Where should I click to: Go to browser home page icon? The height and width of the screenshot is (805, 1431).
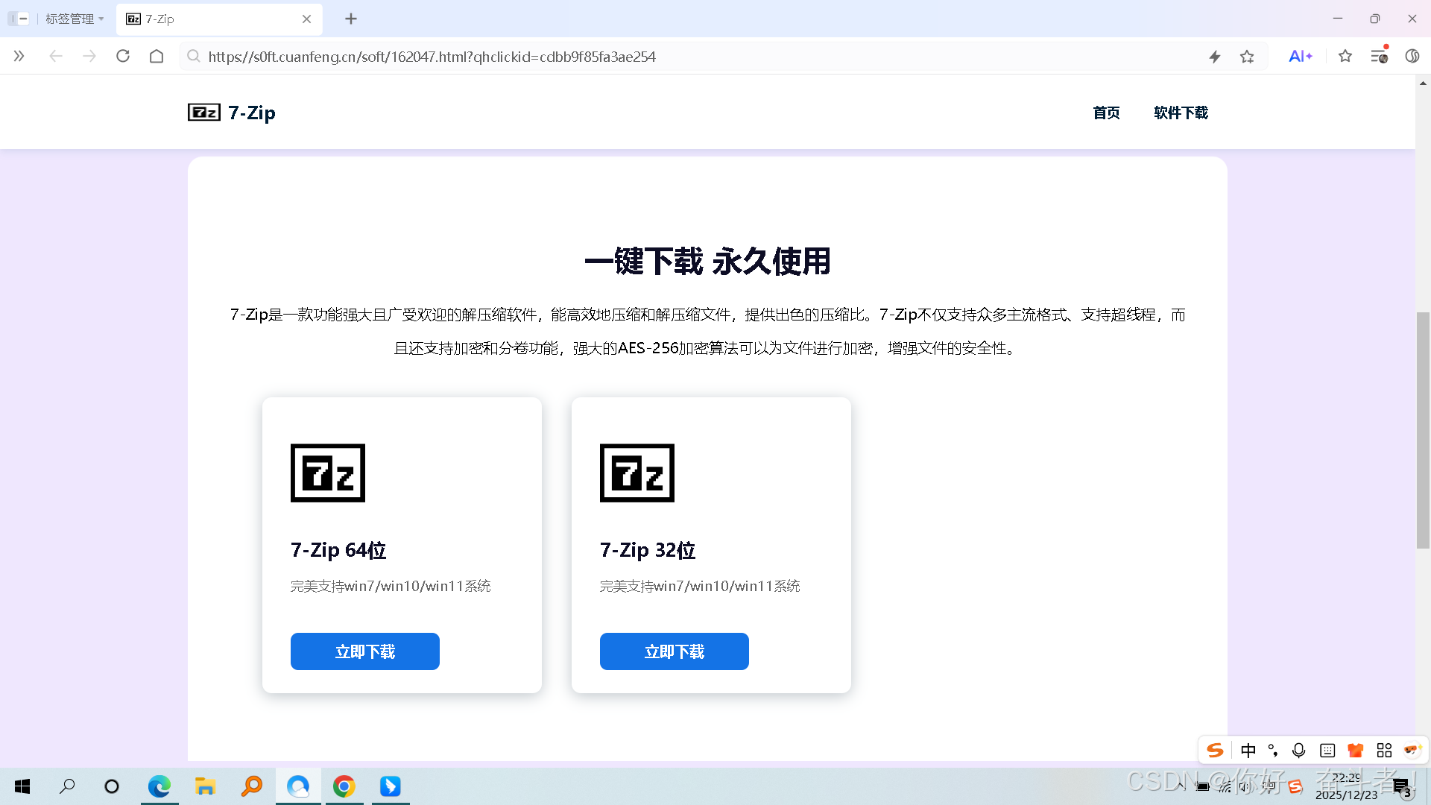tap(157, 56)
